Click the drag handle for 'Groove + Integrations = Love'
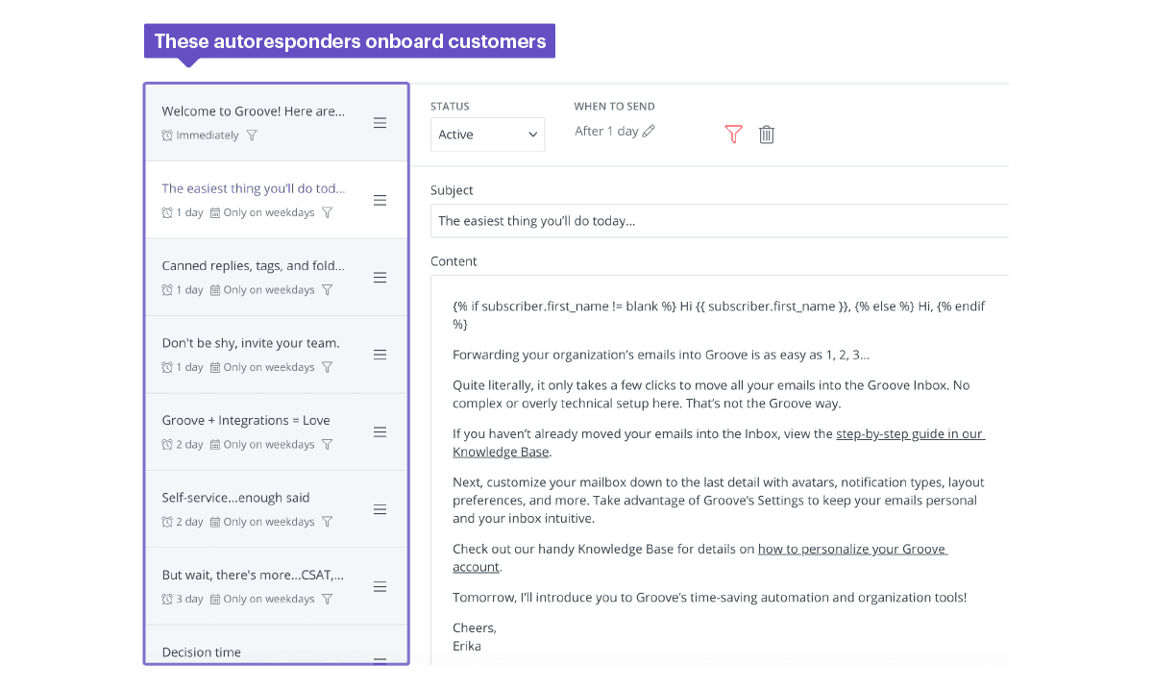 pyautogui.click(x=380, y=431)
